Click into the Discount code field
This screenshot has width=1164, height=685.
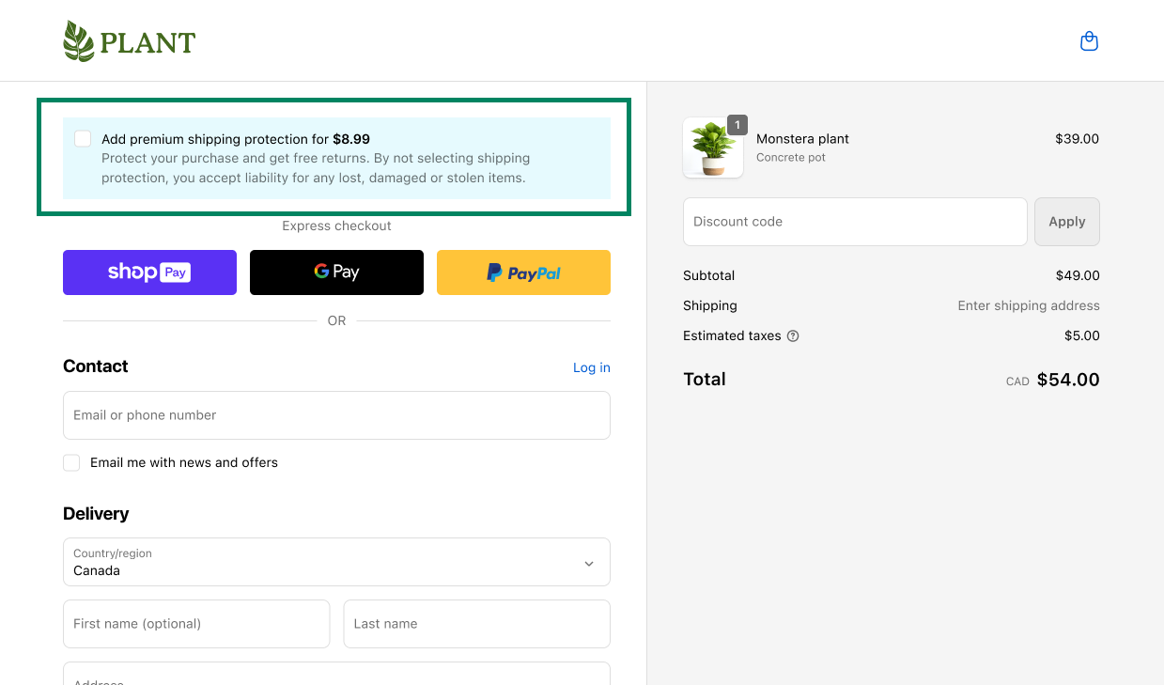(855, 222)
